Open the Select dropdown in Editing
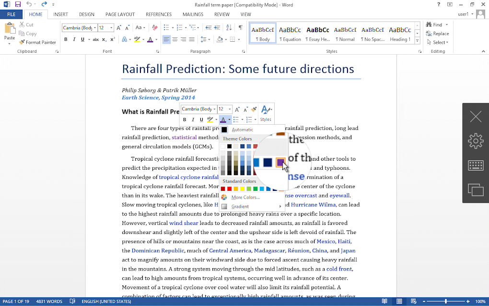Screen dimensions: 489x306 [438, 42]
